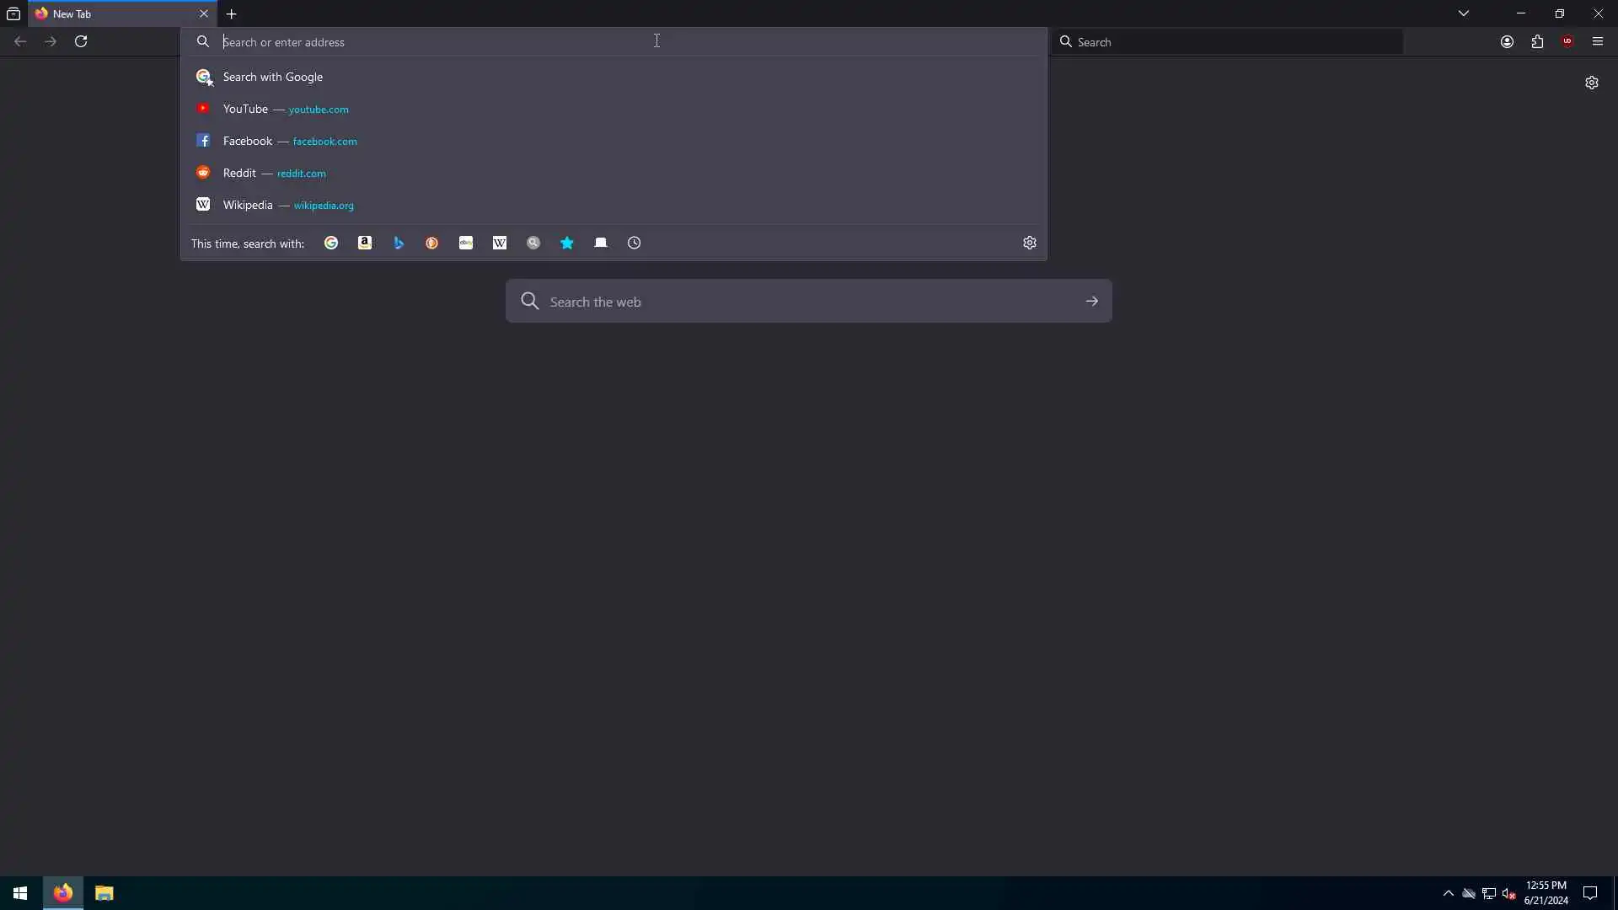Open search settings gear in dropdown
Viewport: 1618px width, 910px height.
point(1029,243)
